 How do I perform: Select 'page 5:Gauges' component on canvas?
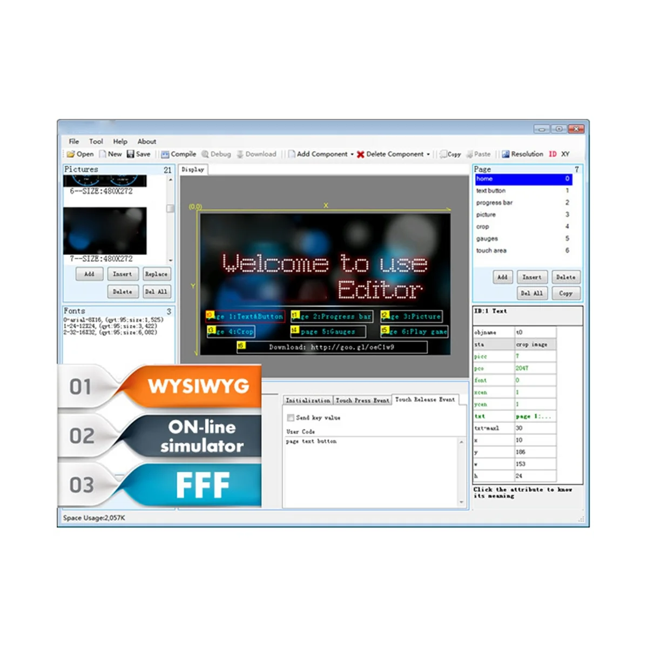[x=328, y=332]
